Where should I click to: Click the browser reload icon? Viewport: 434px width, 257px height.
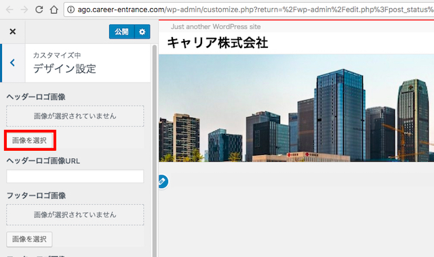point(39,9)
